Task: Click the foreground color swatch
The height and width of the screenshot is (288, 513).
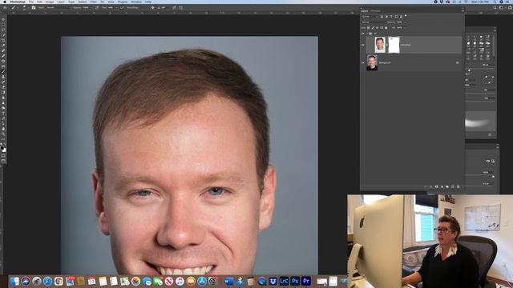Action: pyautogui.click(x=2, y=148)
